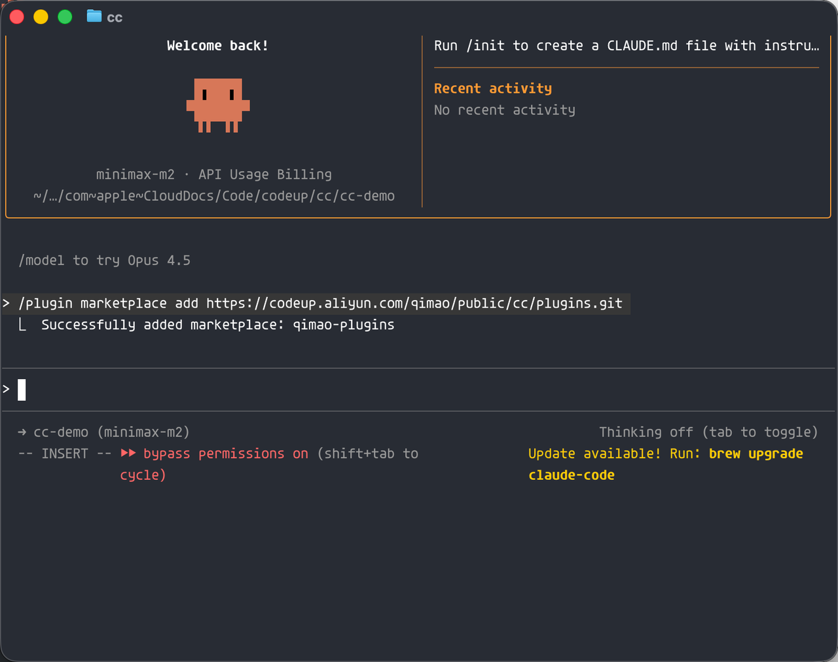Click the yellow minimize window button
The height and width of the screenshot is (662, 838).
(x=41, y=17)
